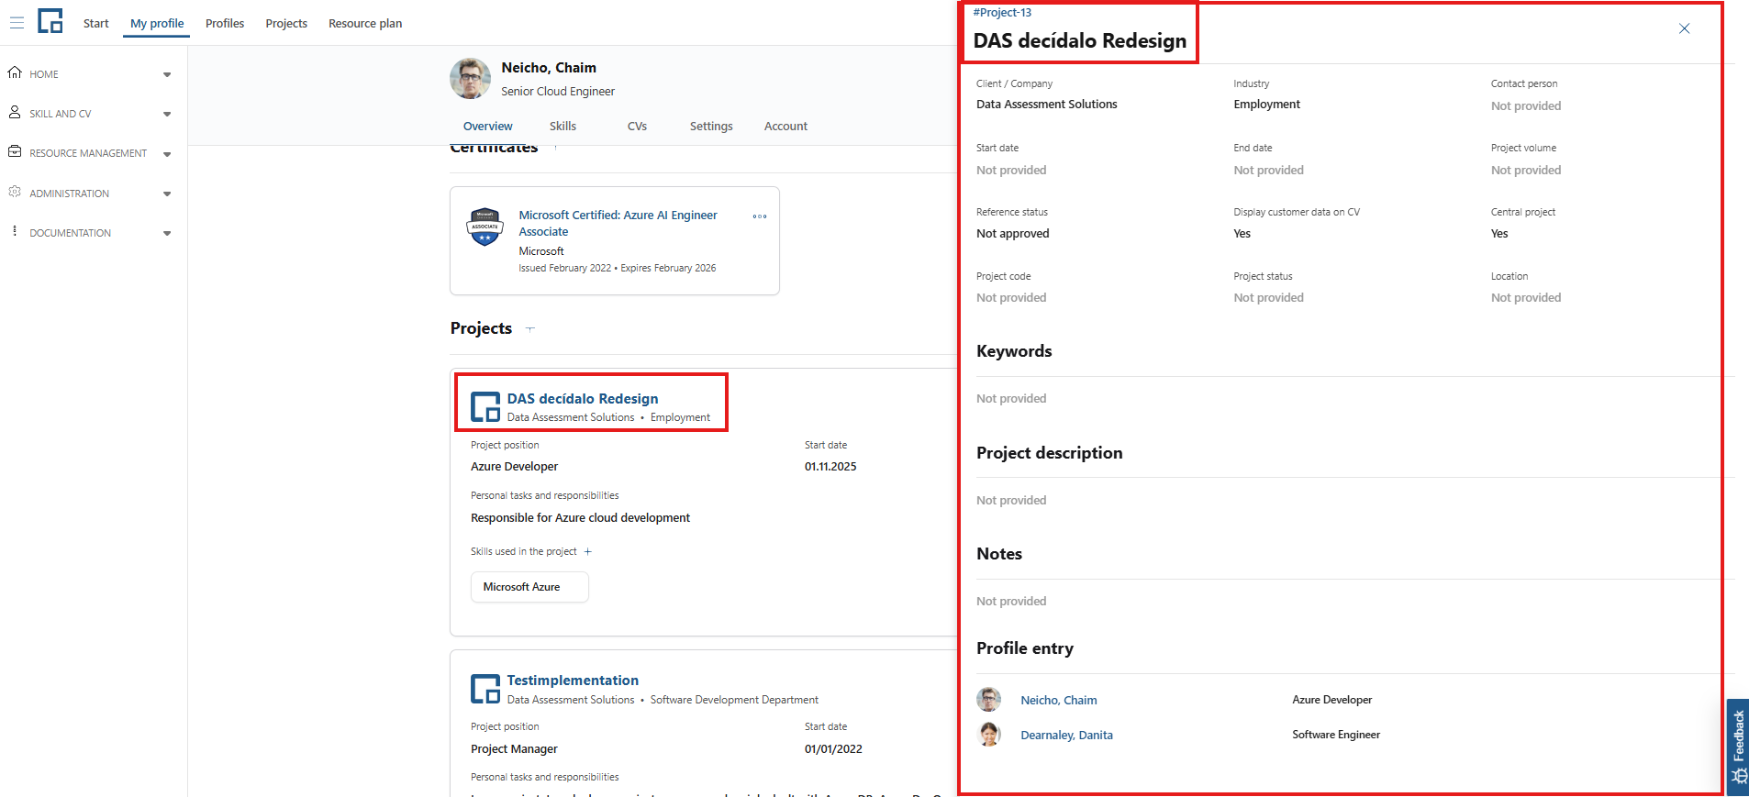Open Projects in the top navigation bar
Image resolution: width=1749 pixels, height=797 pixels.
coord(286,23)
